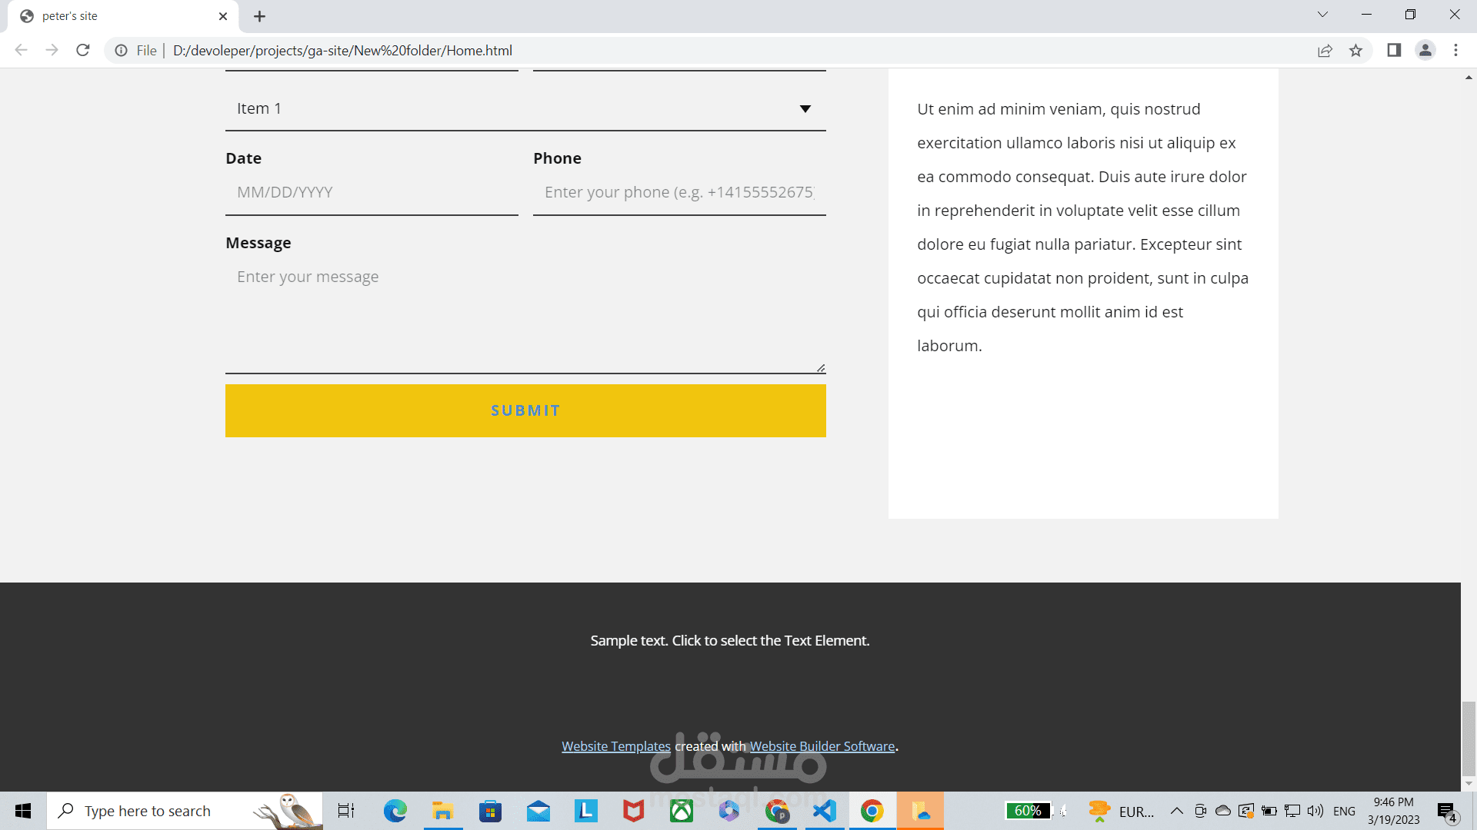Open the Website Builder Software link
1477x830 pixels.
(822, 746)
